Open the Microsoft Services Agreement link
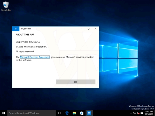Image resolution: width=155 pixels, height=116 pixels. tap(35, 57)
